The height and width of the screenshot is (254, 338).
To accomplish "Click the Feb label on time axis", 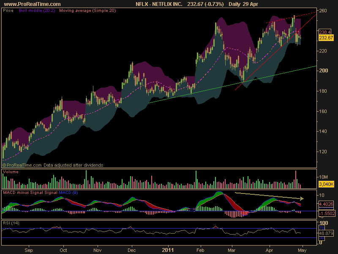I will point(200,250).
